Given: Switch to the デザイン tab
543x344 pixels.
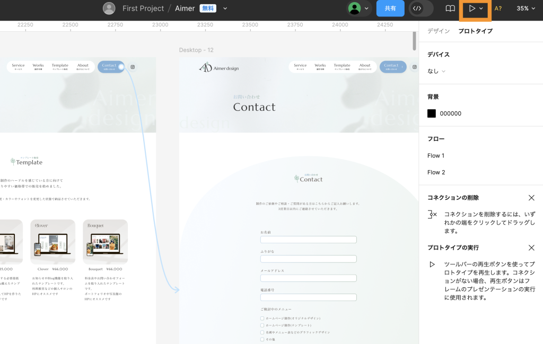Looking at the screenshot, I should click(x=439, y=31).
